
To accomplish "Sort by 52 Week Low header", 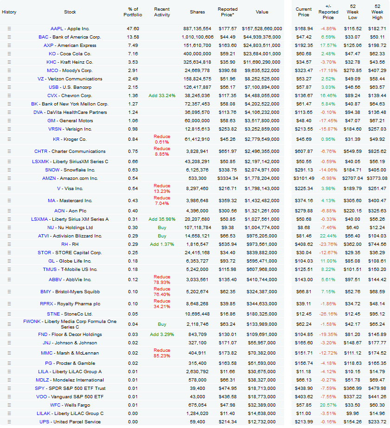I will click(353, 12).
